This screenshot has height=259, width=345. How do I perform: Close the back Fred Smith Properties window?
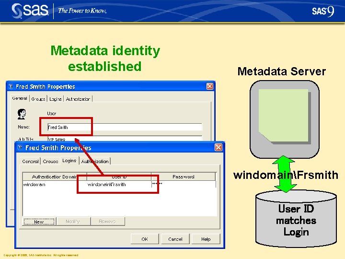point(210,86)
